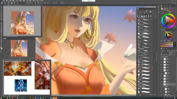The image size is (177, 99).
Task: Open symmetry paint butterfly options
Action: (x=64, y=3)
